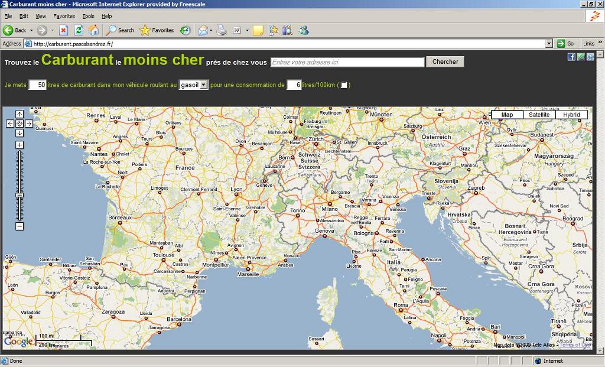Open the Search pane in the toolbar
The image size is (605, 367).
point(120,30)
